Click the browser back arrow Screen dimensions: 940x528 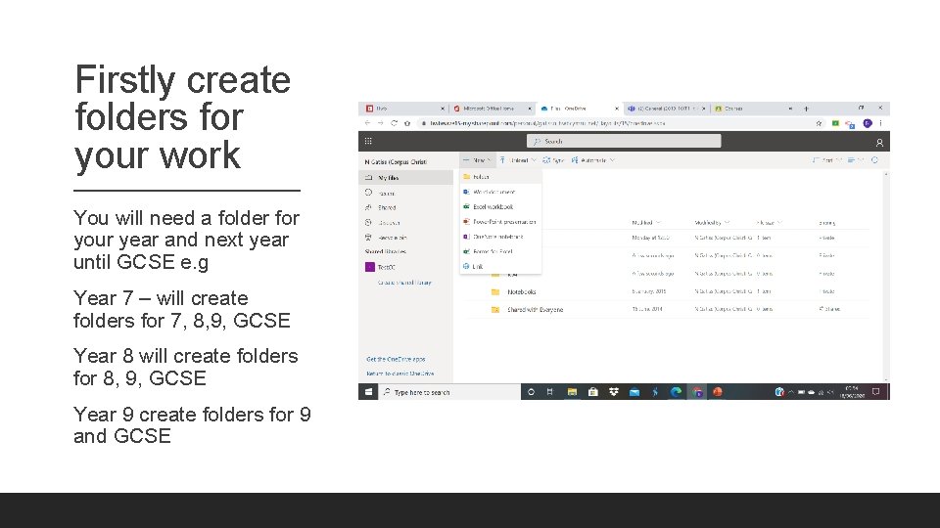point(367,123)
